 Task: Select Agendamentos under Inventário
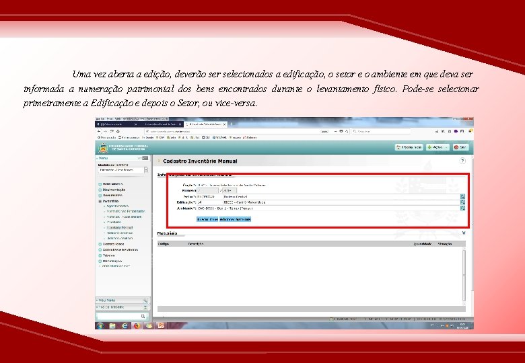pyautogui.click(x=117, y=206)
